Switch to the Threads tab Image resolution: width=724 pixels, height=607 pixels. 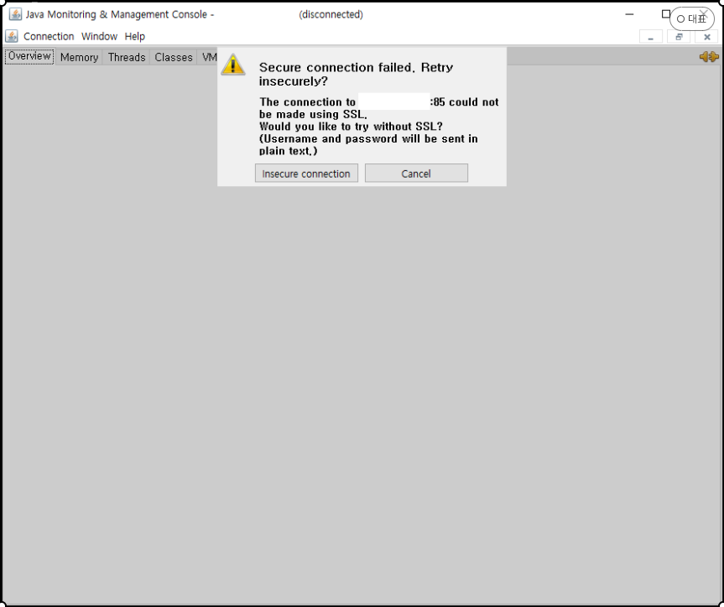point(127,57)
